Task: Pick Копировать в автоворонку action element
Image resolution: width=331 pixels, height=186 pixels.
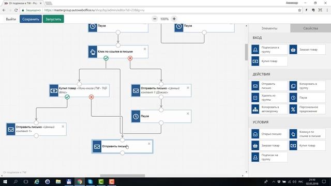Action: coord(269,109)
